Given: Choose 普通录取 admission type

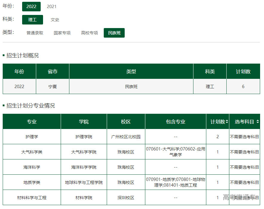Looking at the screenshot, I should (35, 33).
